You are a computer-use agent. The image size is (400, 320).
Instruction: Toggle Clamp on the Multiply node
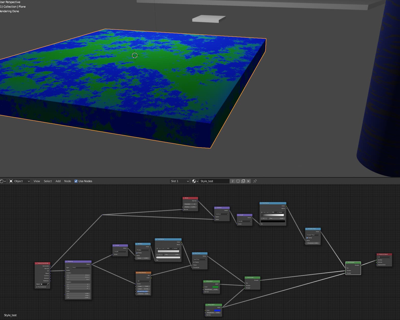tap(137, 253)
